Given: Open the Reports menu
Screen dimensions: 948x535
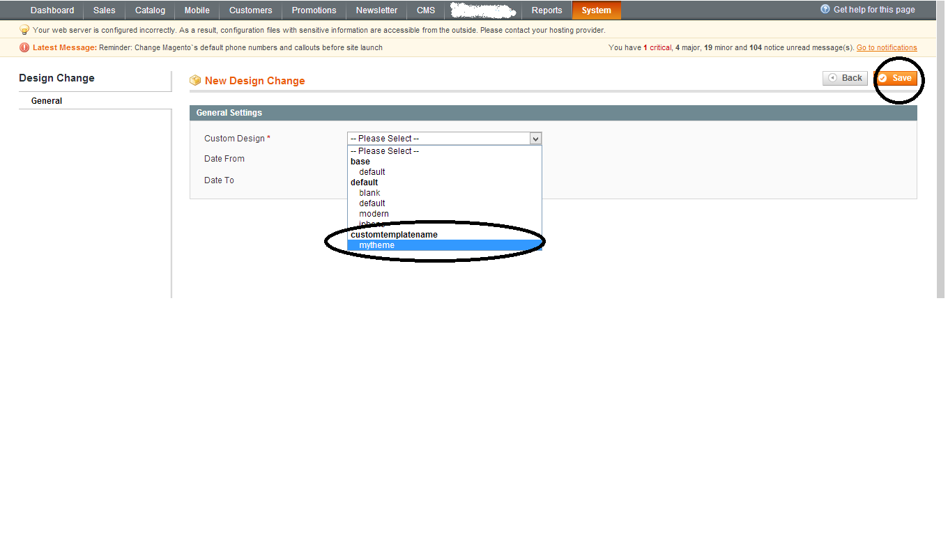Looking at the screenshot, I should pos(546,10).
